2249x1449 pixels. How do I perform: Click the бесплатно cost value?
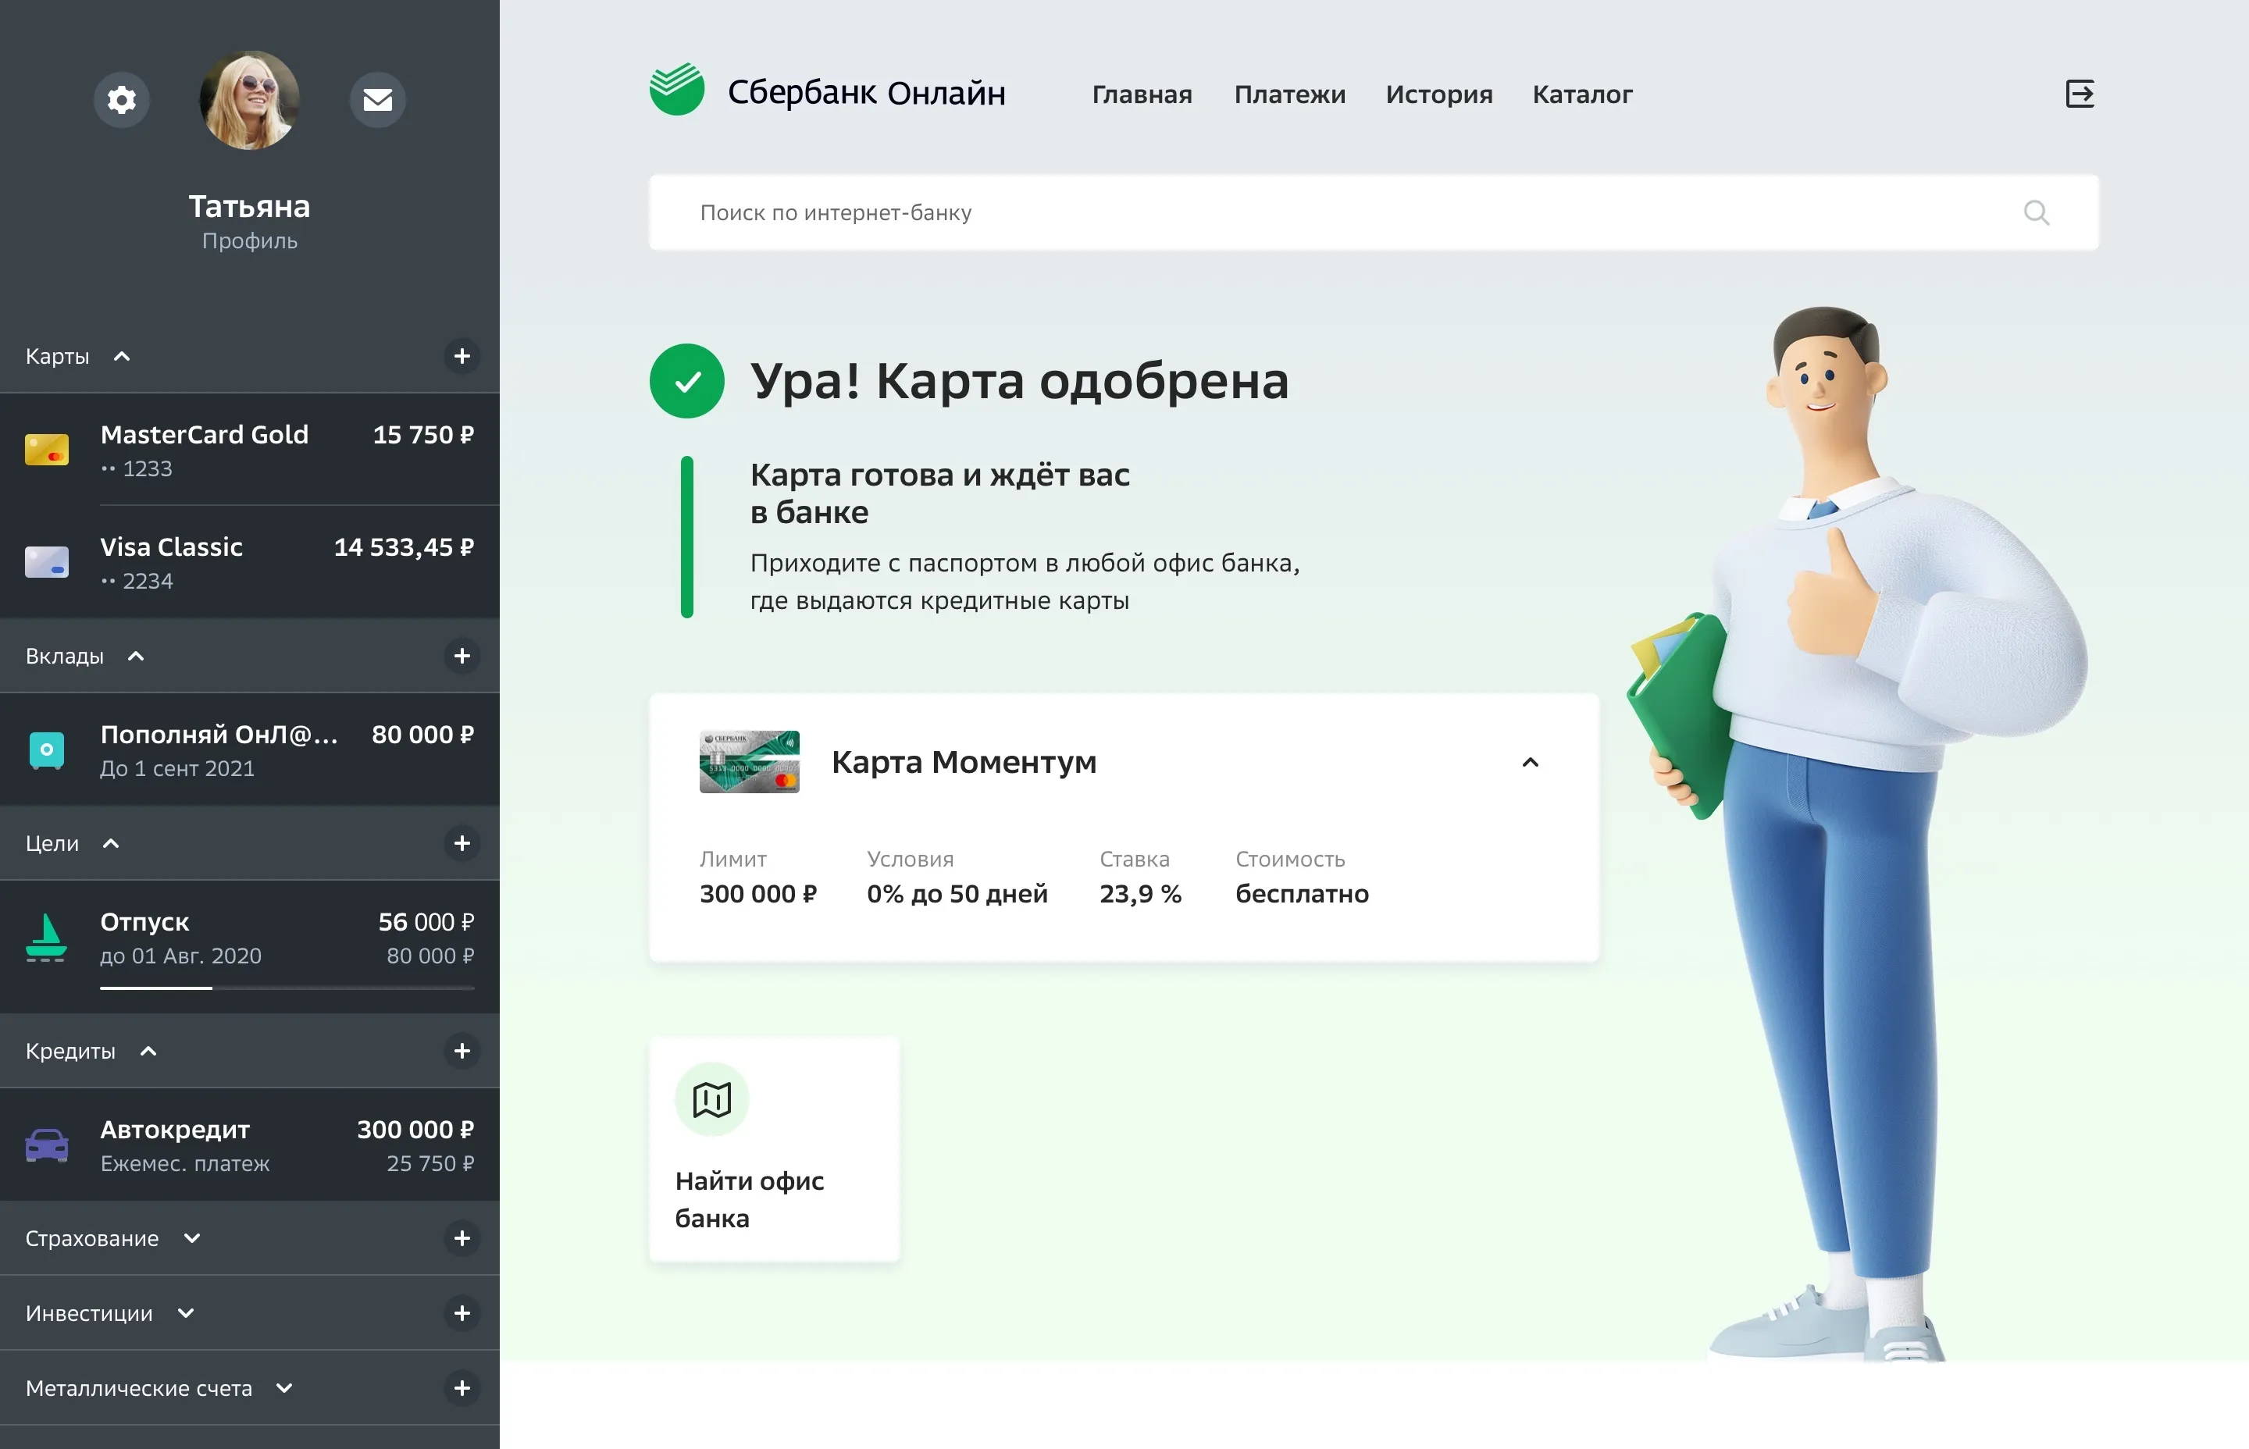[1303, 894]
